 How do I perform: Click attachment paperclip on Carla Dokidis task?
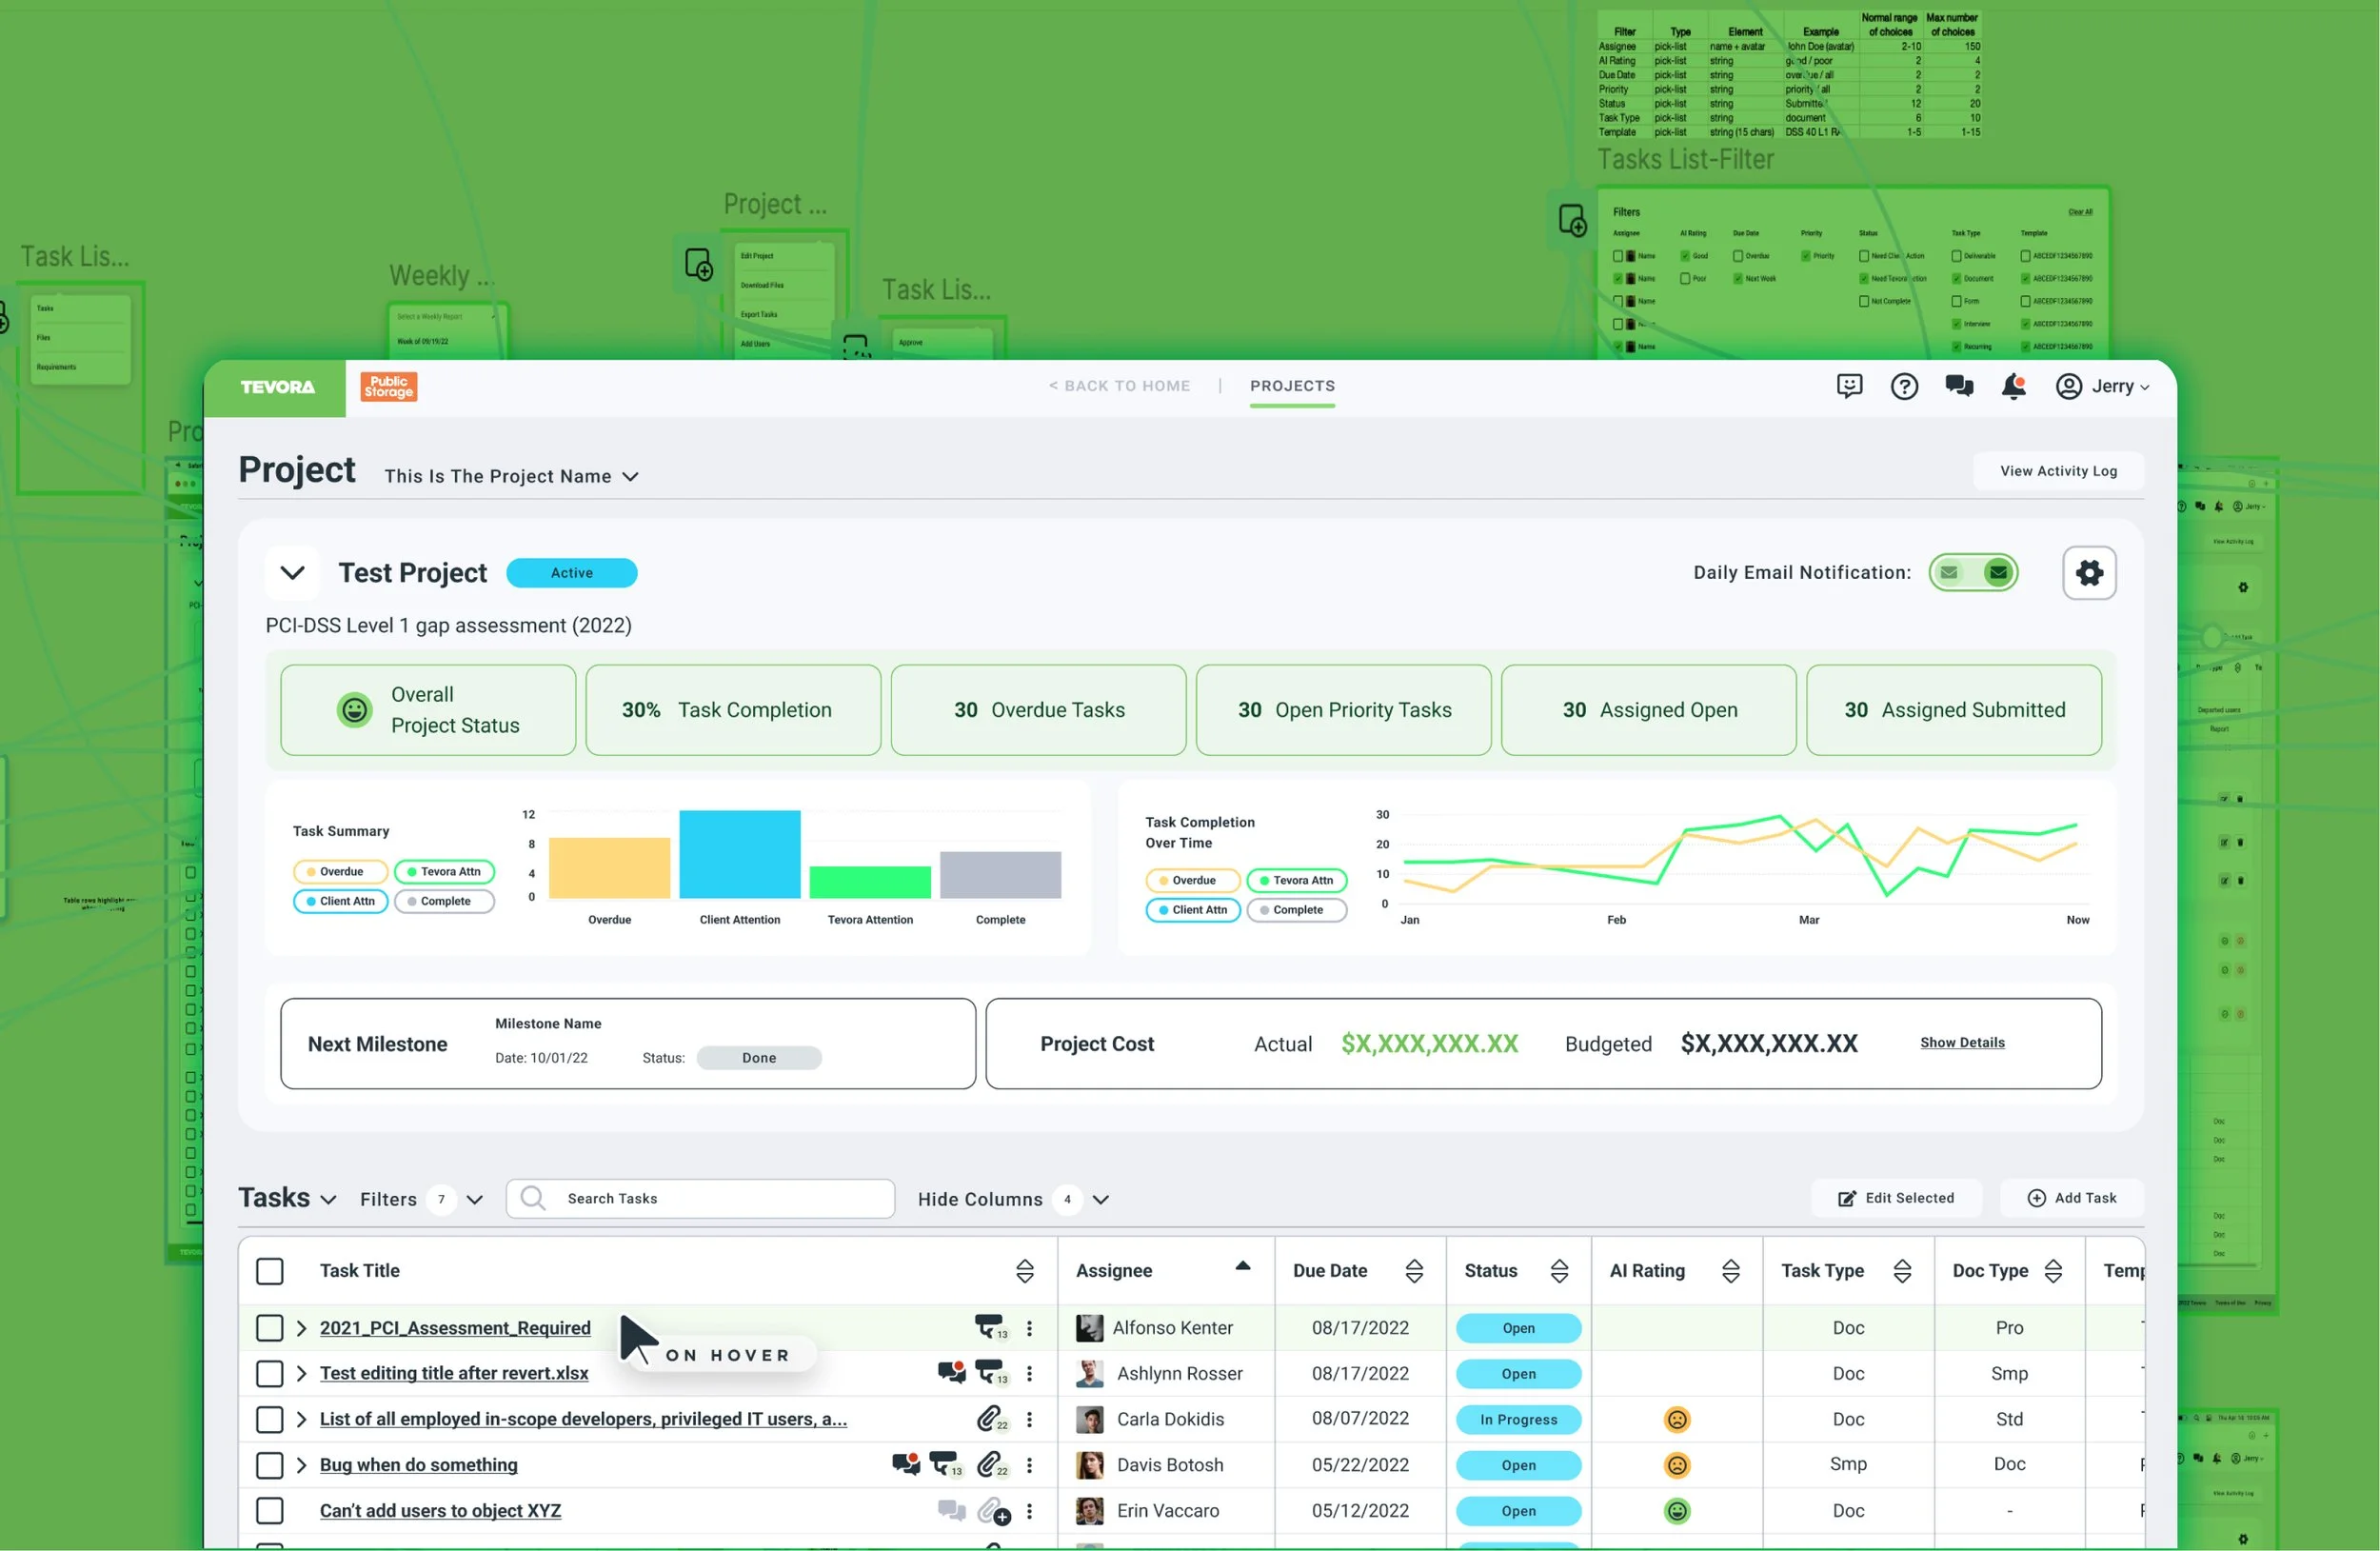pyautogui.click(x=990, y=1418)
